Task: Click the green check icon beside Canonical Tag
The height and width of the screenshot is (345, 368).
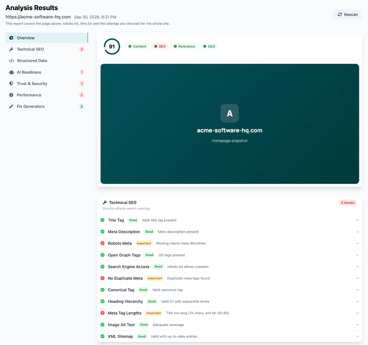Action: click(103, 290)
